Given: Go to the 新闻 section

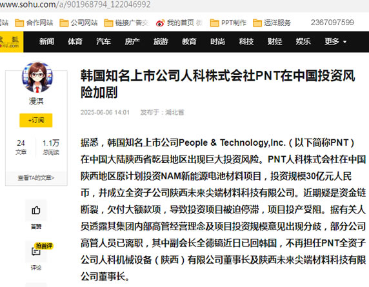Looking at the screenshot, I should 46,42.
